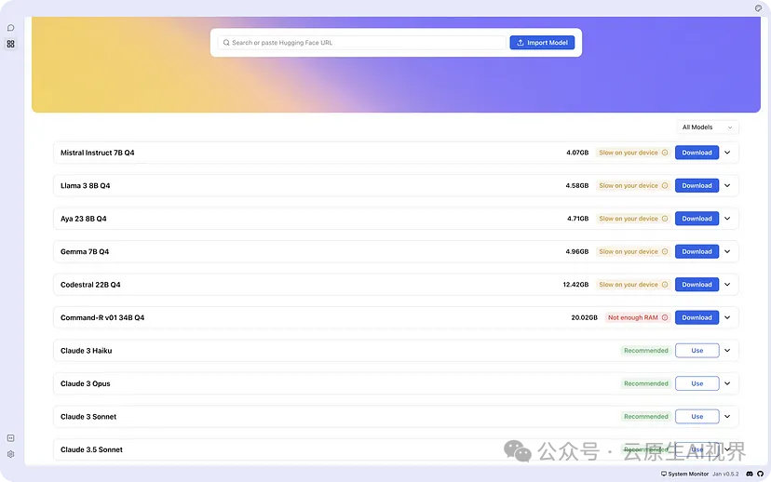Click the 4.96GB size value

[x=577, y=251]
